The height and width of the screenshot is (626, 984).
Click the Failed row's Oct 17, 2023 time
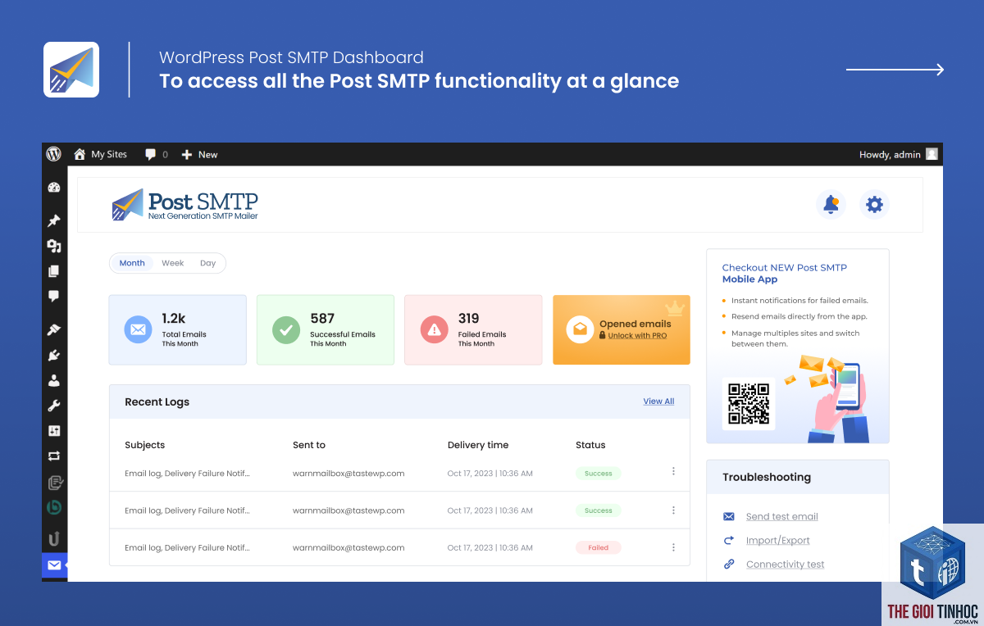[490, 547]
